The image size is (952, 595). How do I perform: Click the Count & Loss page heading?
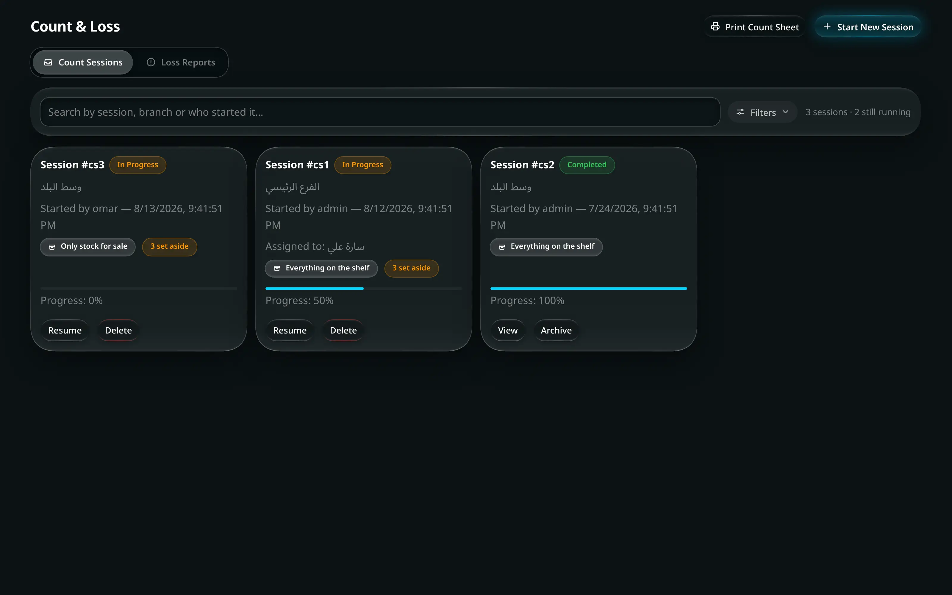coord(75,27)
